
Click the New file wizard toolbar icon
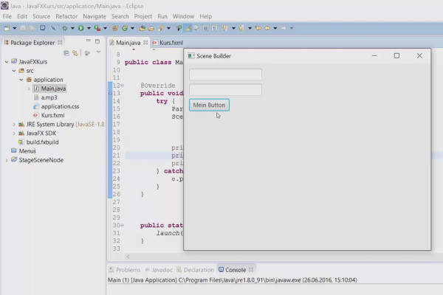[x=7, y=28]
